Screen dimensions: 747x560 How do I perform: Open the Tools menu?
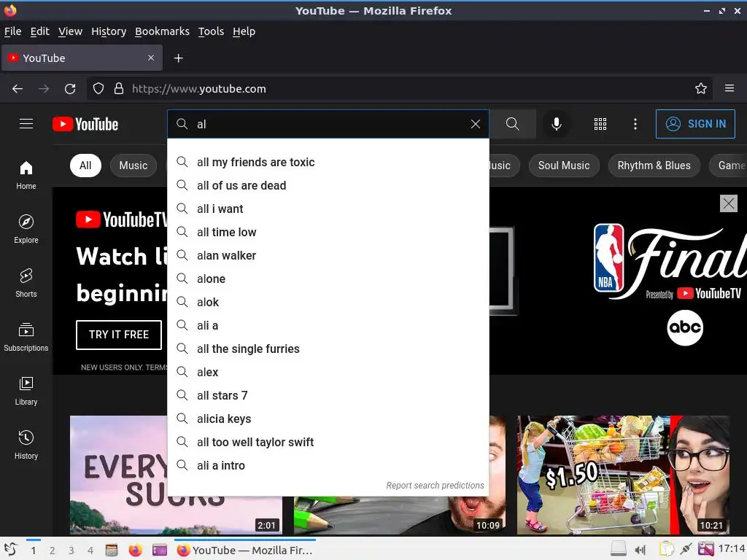click(211, 31)
